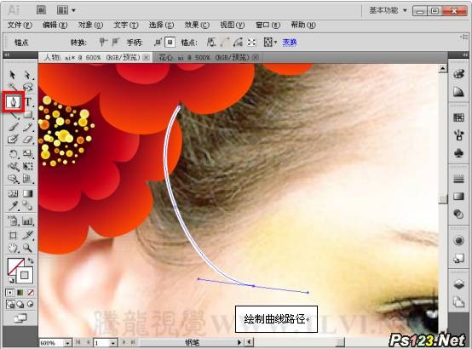
Task: Launch Adobe Bridge from the Br icon
Action: (41, 10)
